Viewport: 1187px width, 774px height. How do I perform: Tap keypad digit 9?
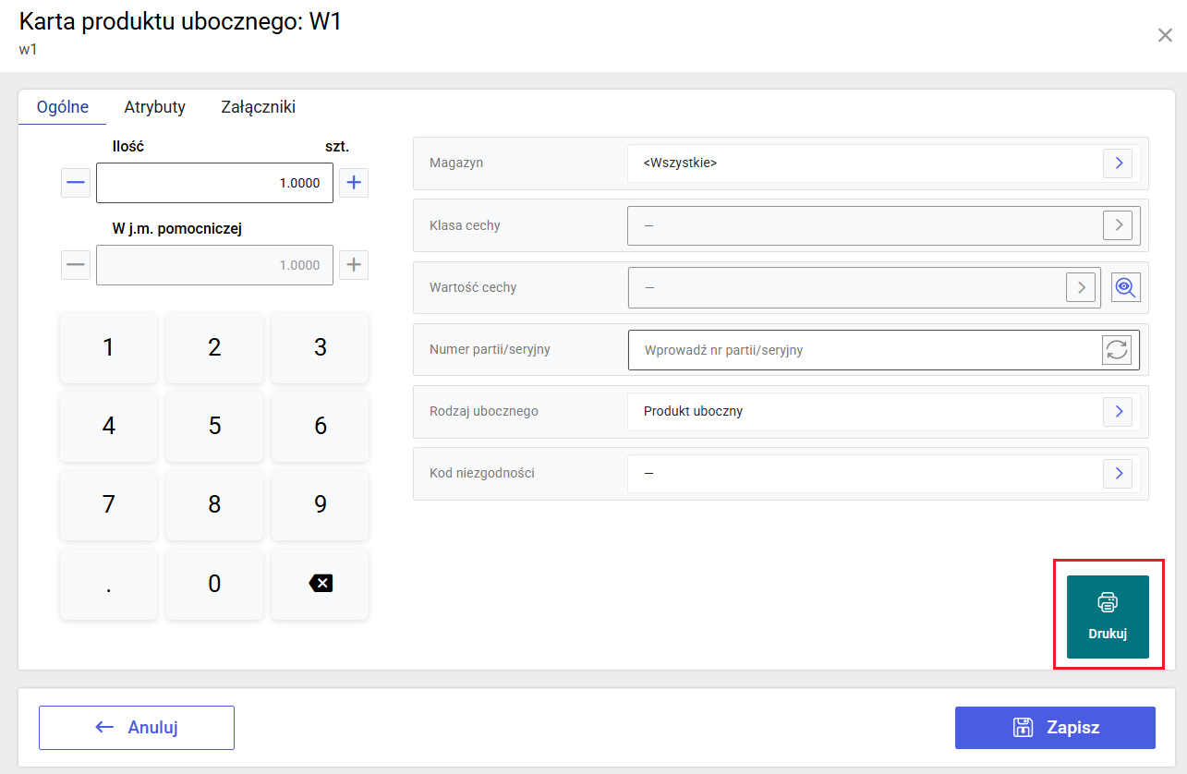tap(321, 504)
